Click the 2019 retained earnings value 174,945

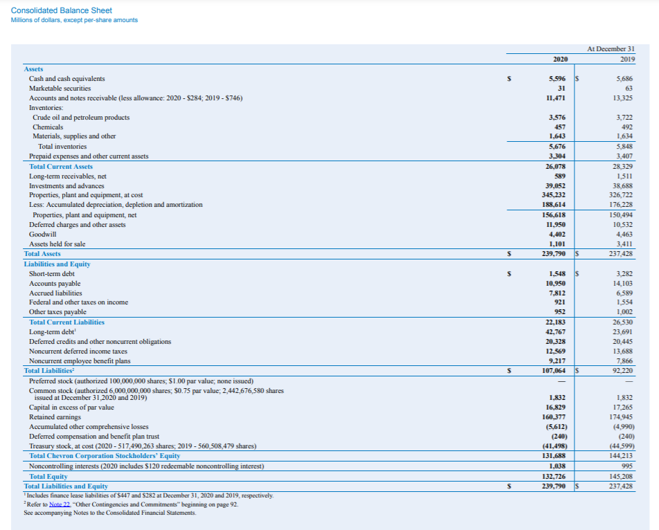[x=621, y=417]
